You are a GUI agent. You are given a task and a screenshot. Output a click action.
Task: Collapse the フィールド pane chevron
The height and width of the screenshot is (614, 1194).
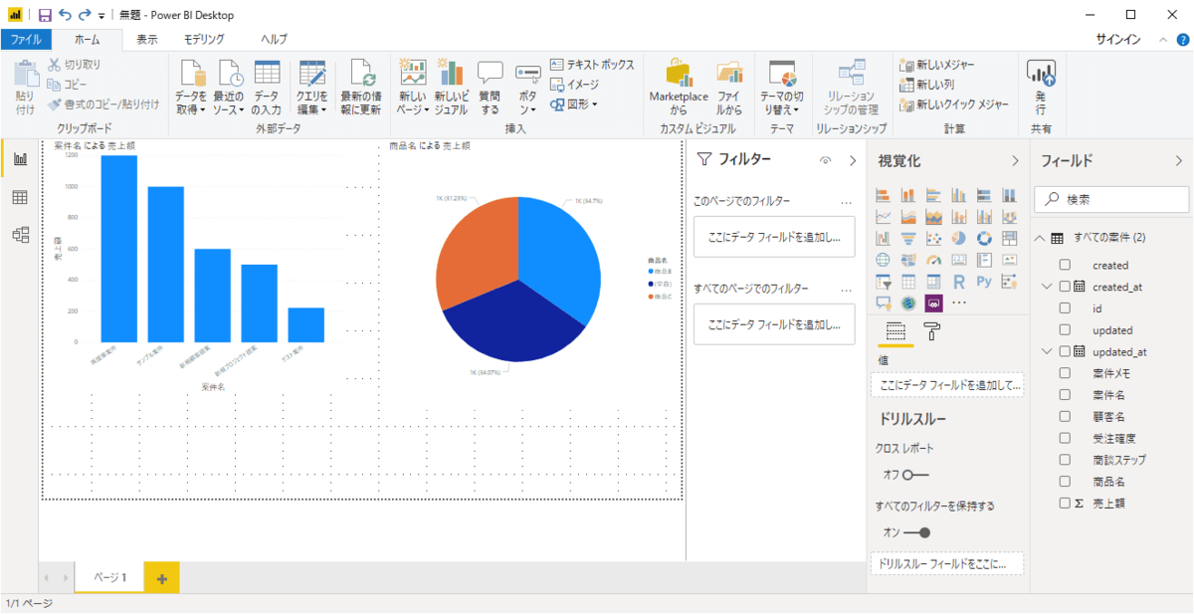click(1179, 160)
